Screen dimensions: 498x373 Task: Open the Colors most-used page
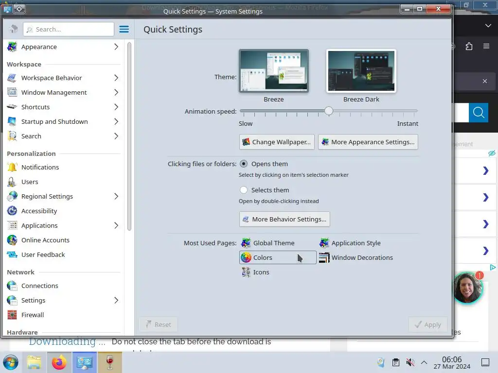278,257
